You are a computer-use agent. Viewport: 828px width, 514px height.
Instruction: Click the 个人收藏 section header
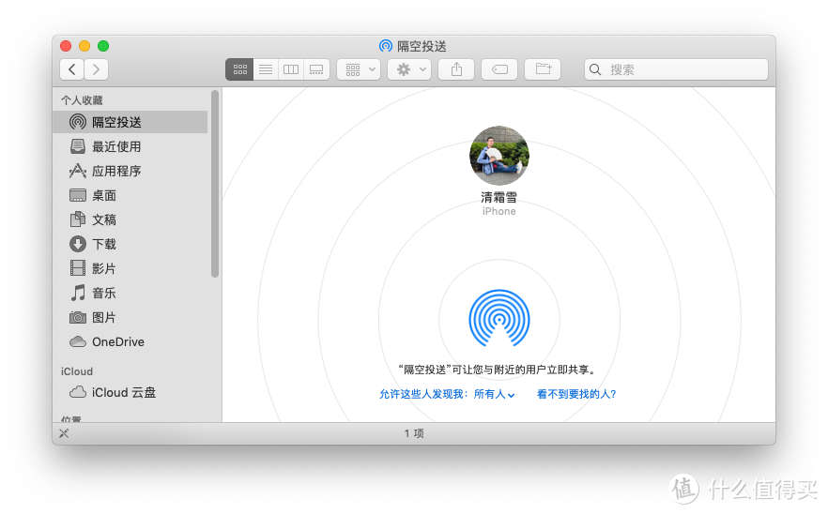tap(82, 100)
